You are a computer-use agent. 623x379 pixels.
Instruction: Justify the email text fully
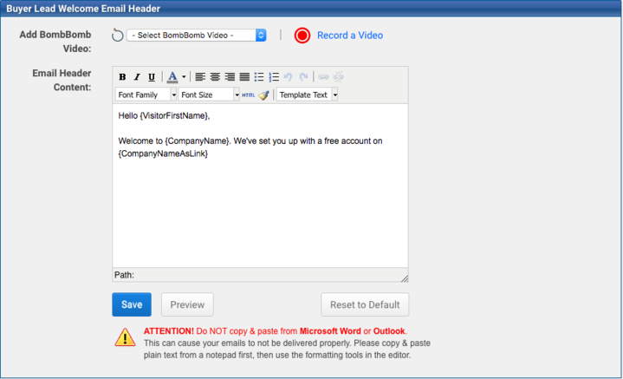[x=244, y=77]
